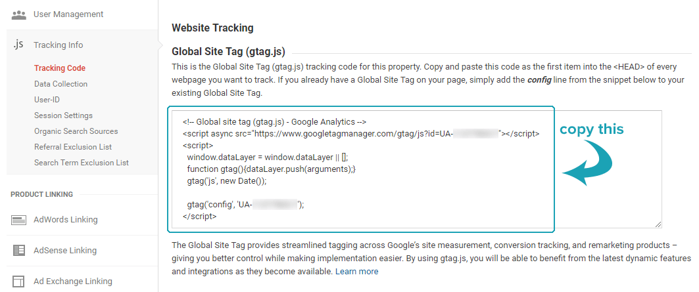Click inside the tracking code text box
This screenshot has width=699, height=292.
pos(417,169)
